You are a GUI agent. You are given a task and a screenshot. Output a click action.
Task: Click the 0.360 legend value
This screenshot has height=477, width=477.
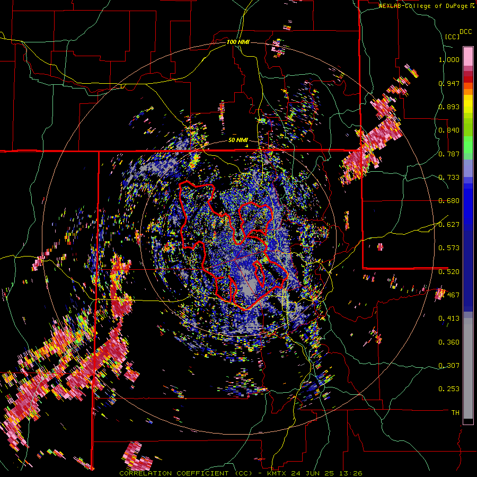(x=449, y=342)
